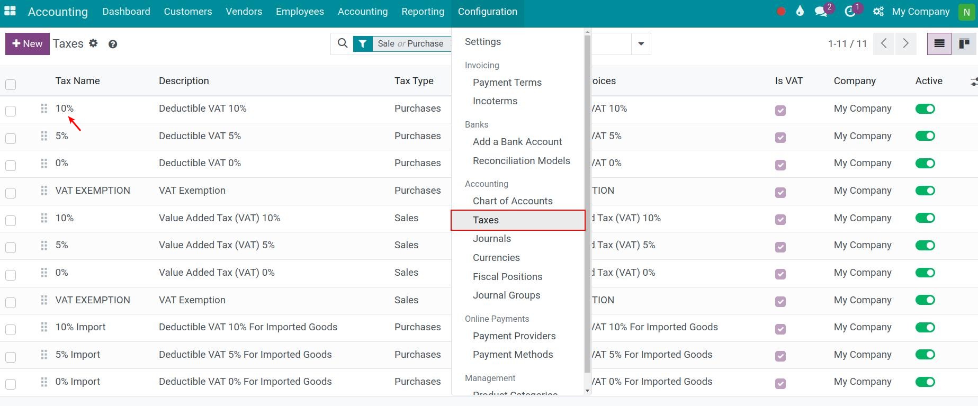
Task: Open My Company switcher
Action: [920, 11]
